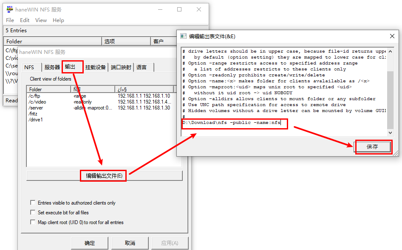Click the 客户 column header in main window

coord(164,41)
